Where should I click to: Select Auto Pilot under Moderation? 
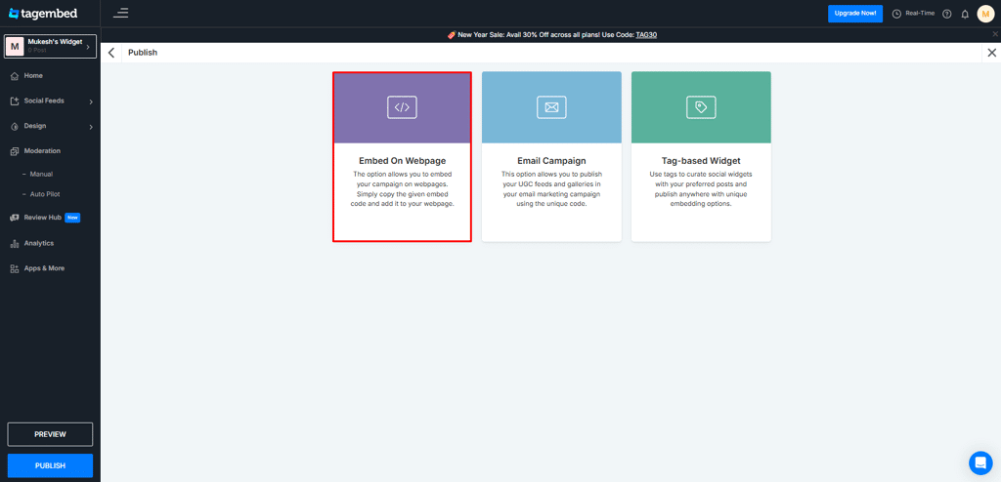45,194
